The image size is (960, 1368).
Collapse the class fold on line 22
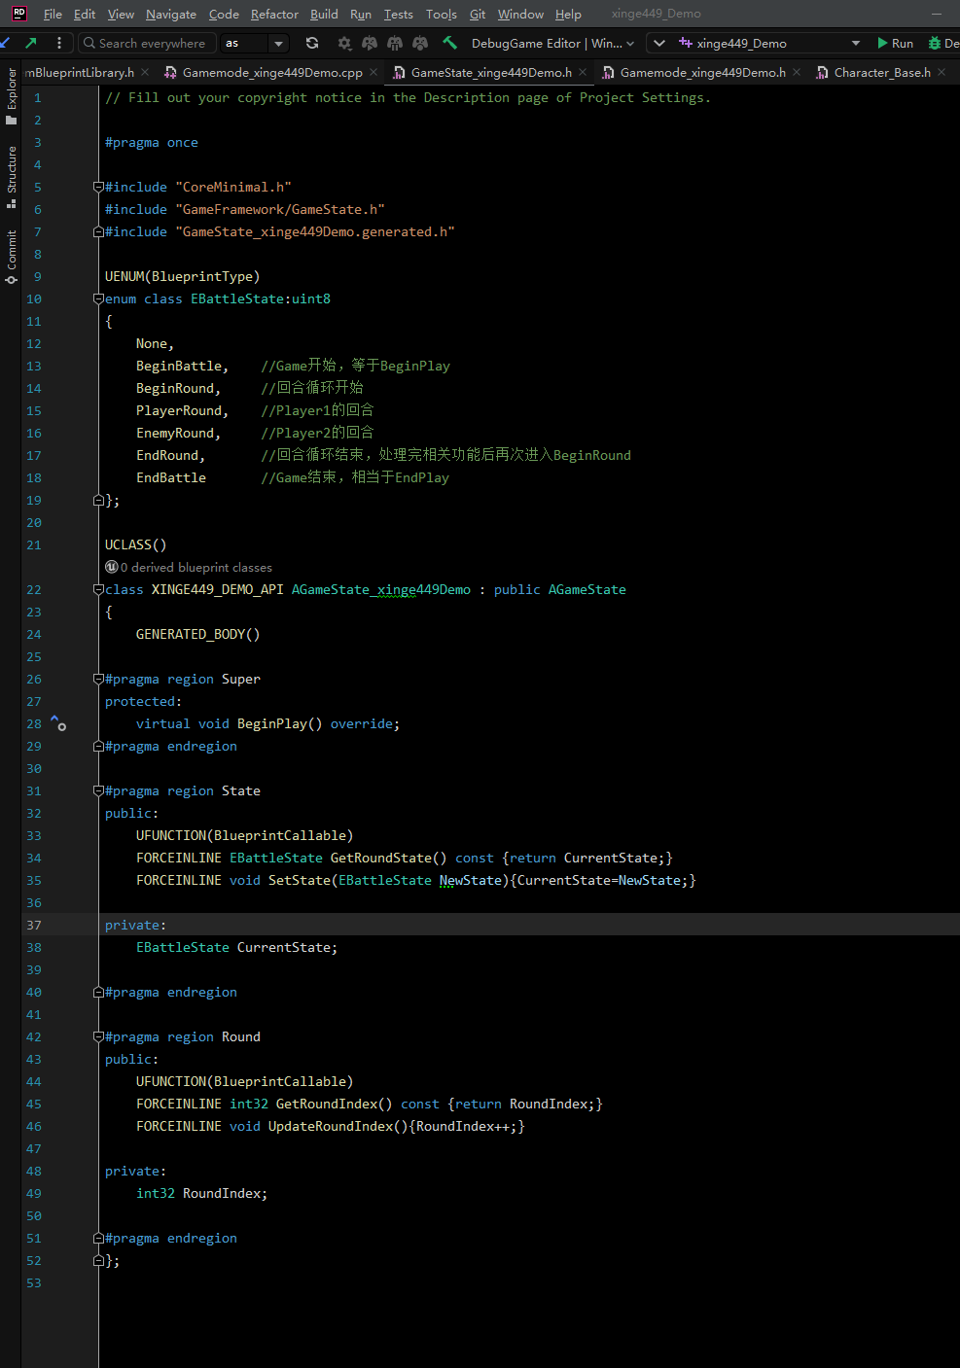98,589
